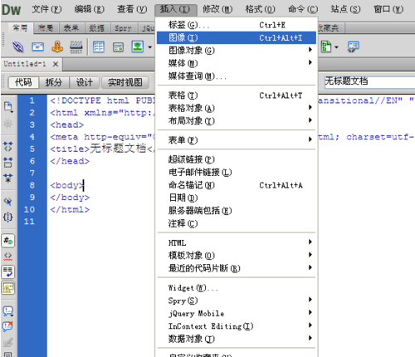This screenshot has height=357, width=415.
Task: Switch to 实时视图 live view
Action: click(125, 82)
